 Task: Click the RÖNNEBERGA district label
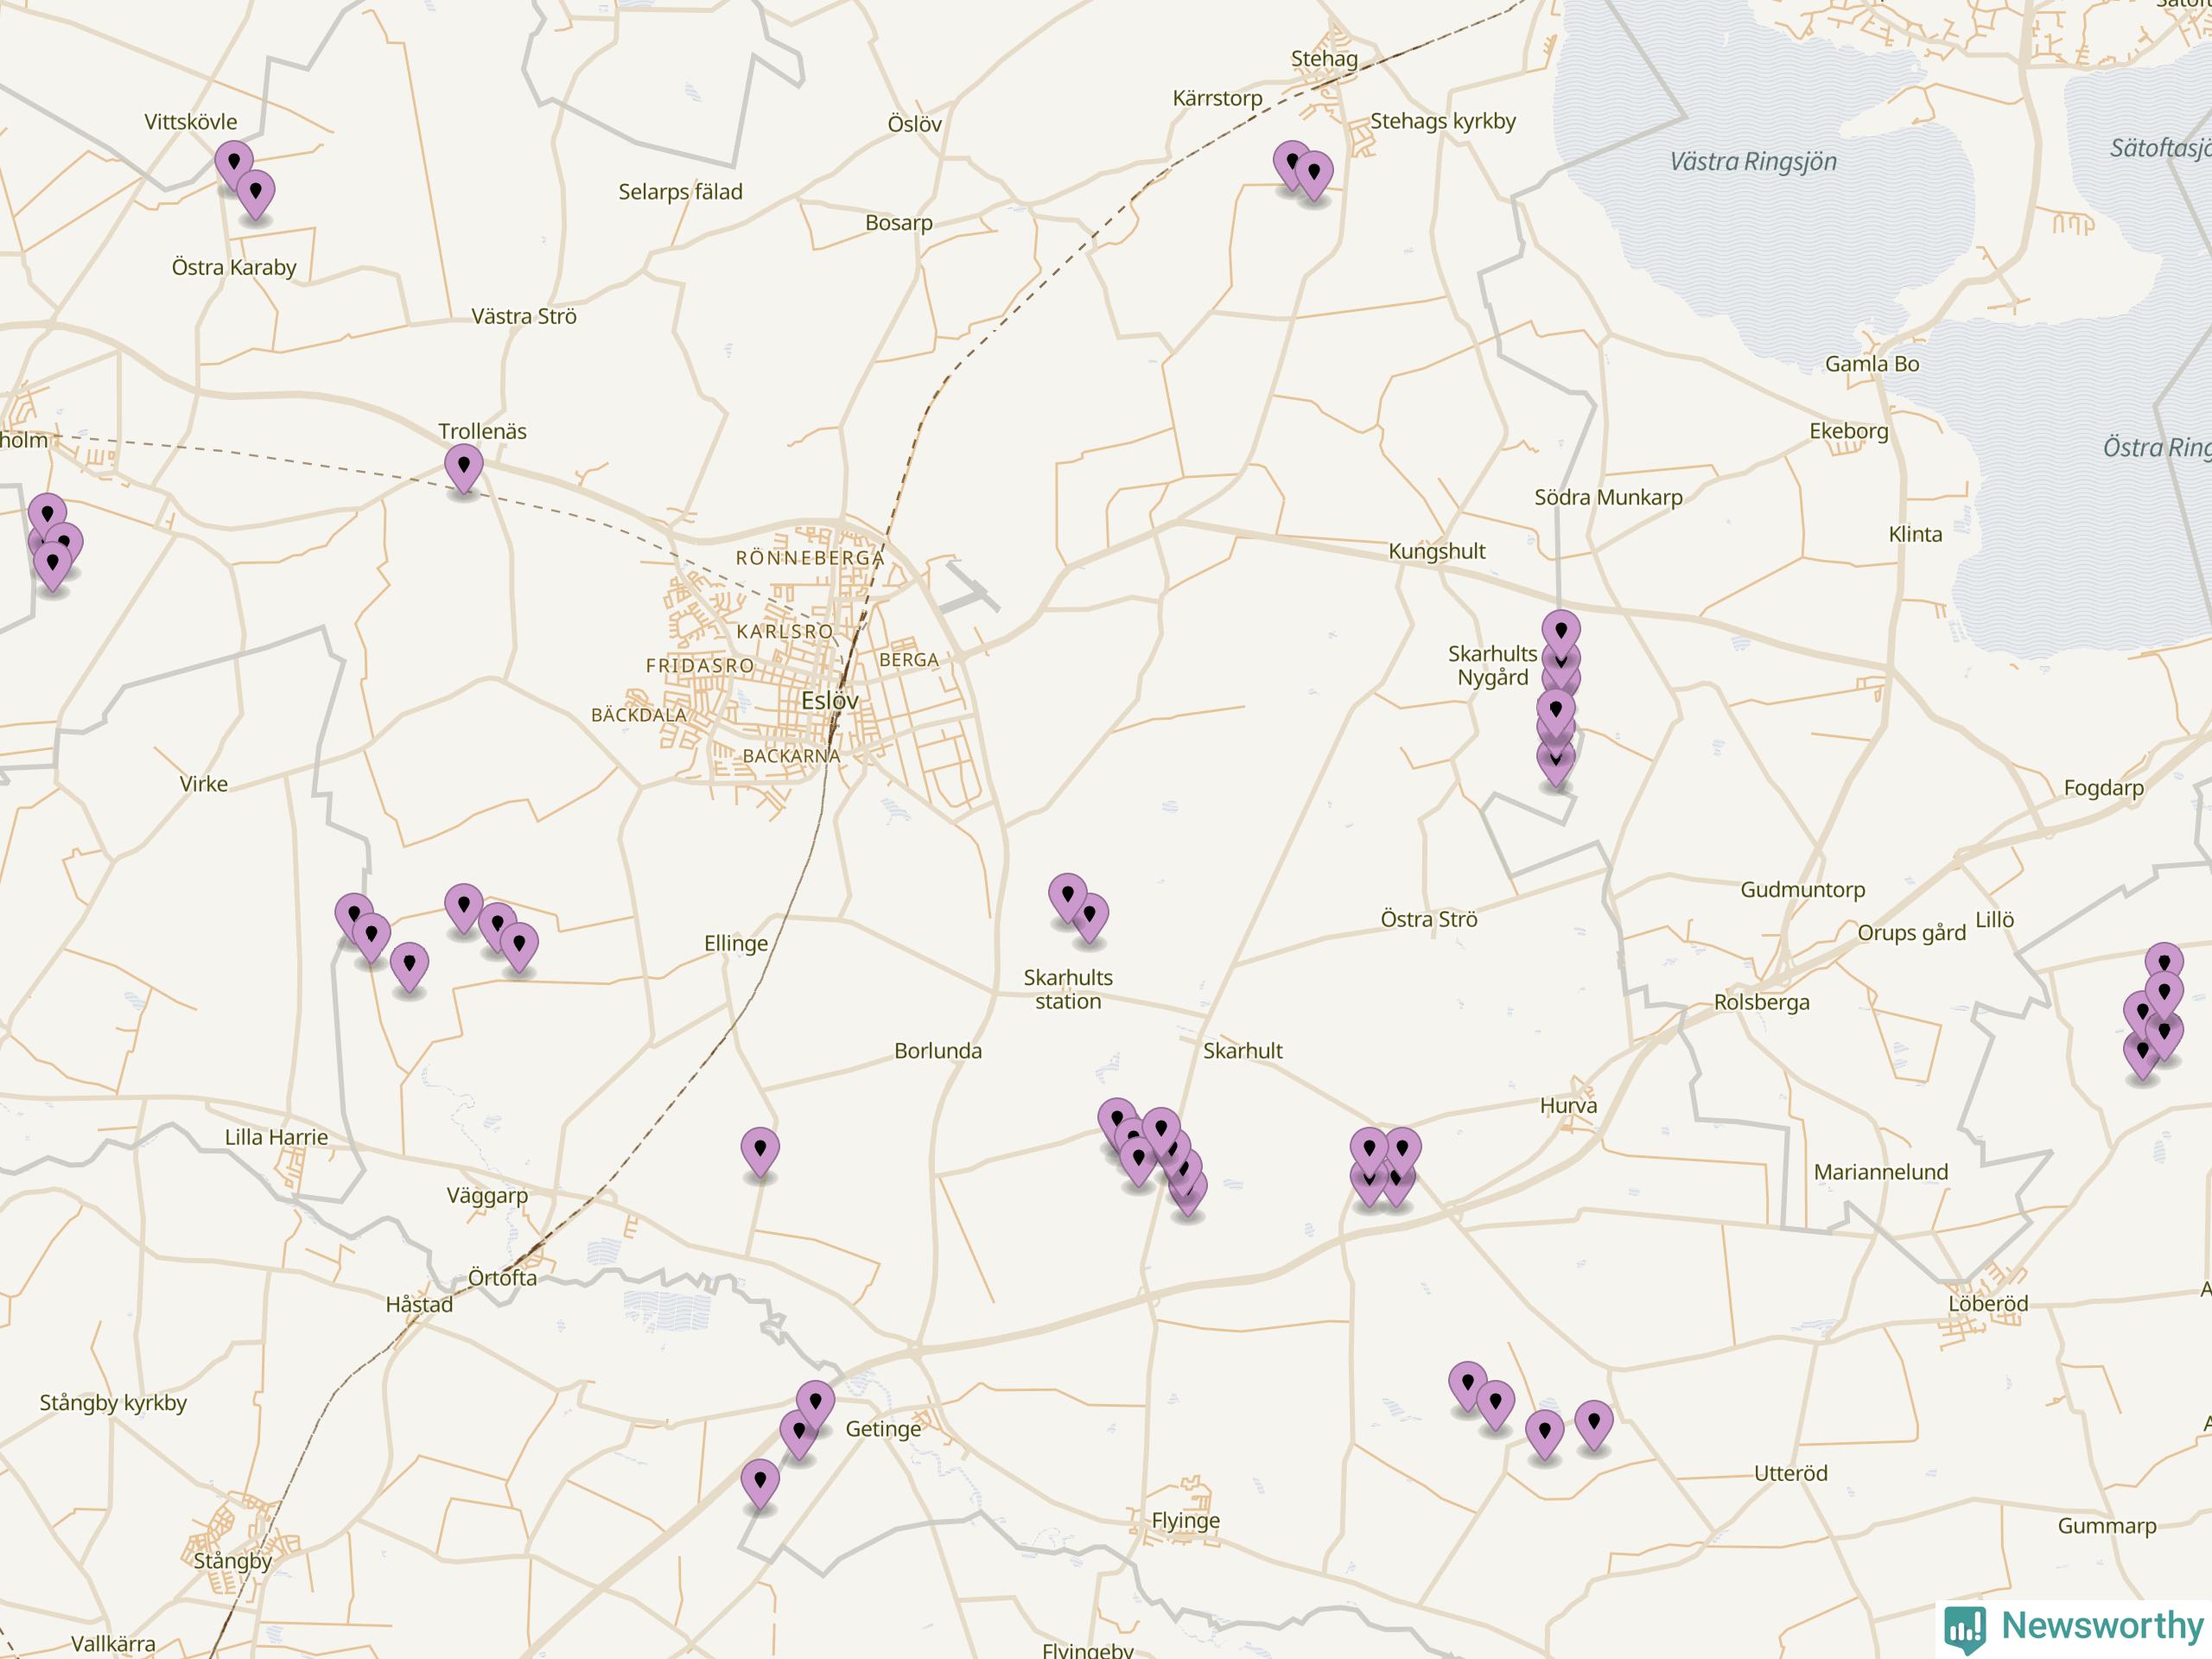[x=810, y=558]
